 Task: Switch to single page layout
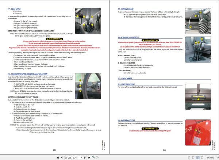[x=189, y=157]
